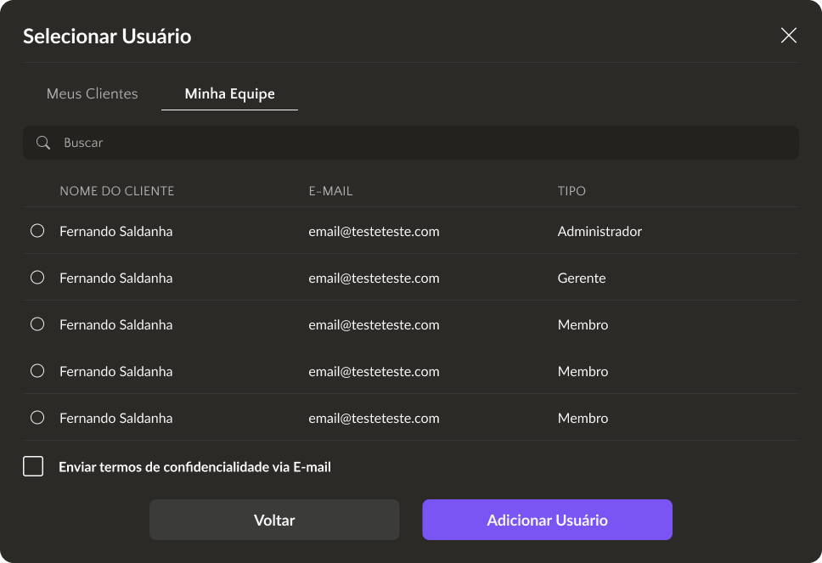Viewport: 822px width, 563px height.
Task: Choose the Gerente user's radio button
Action: click(x=37, y=278)
